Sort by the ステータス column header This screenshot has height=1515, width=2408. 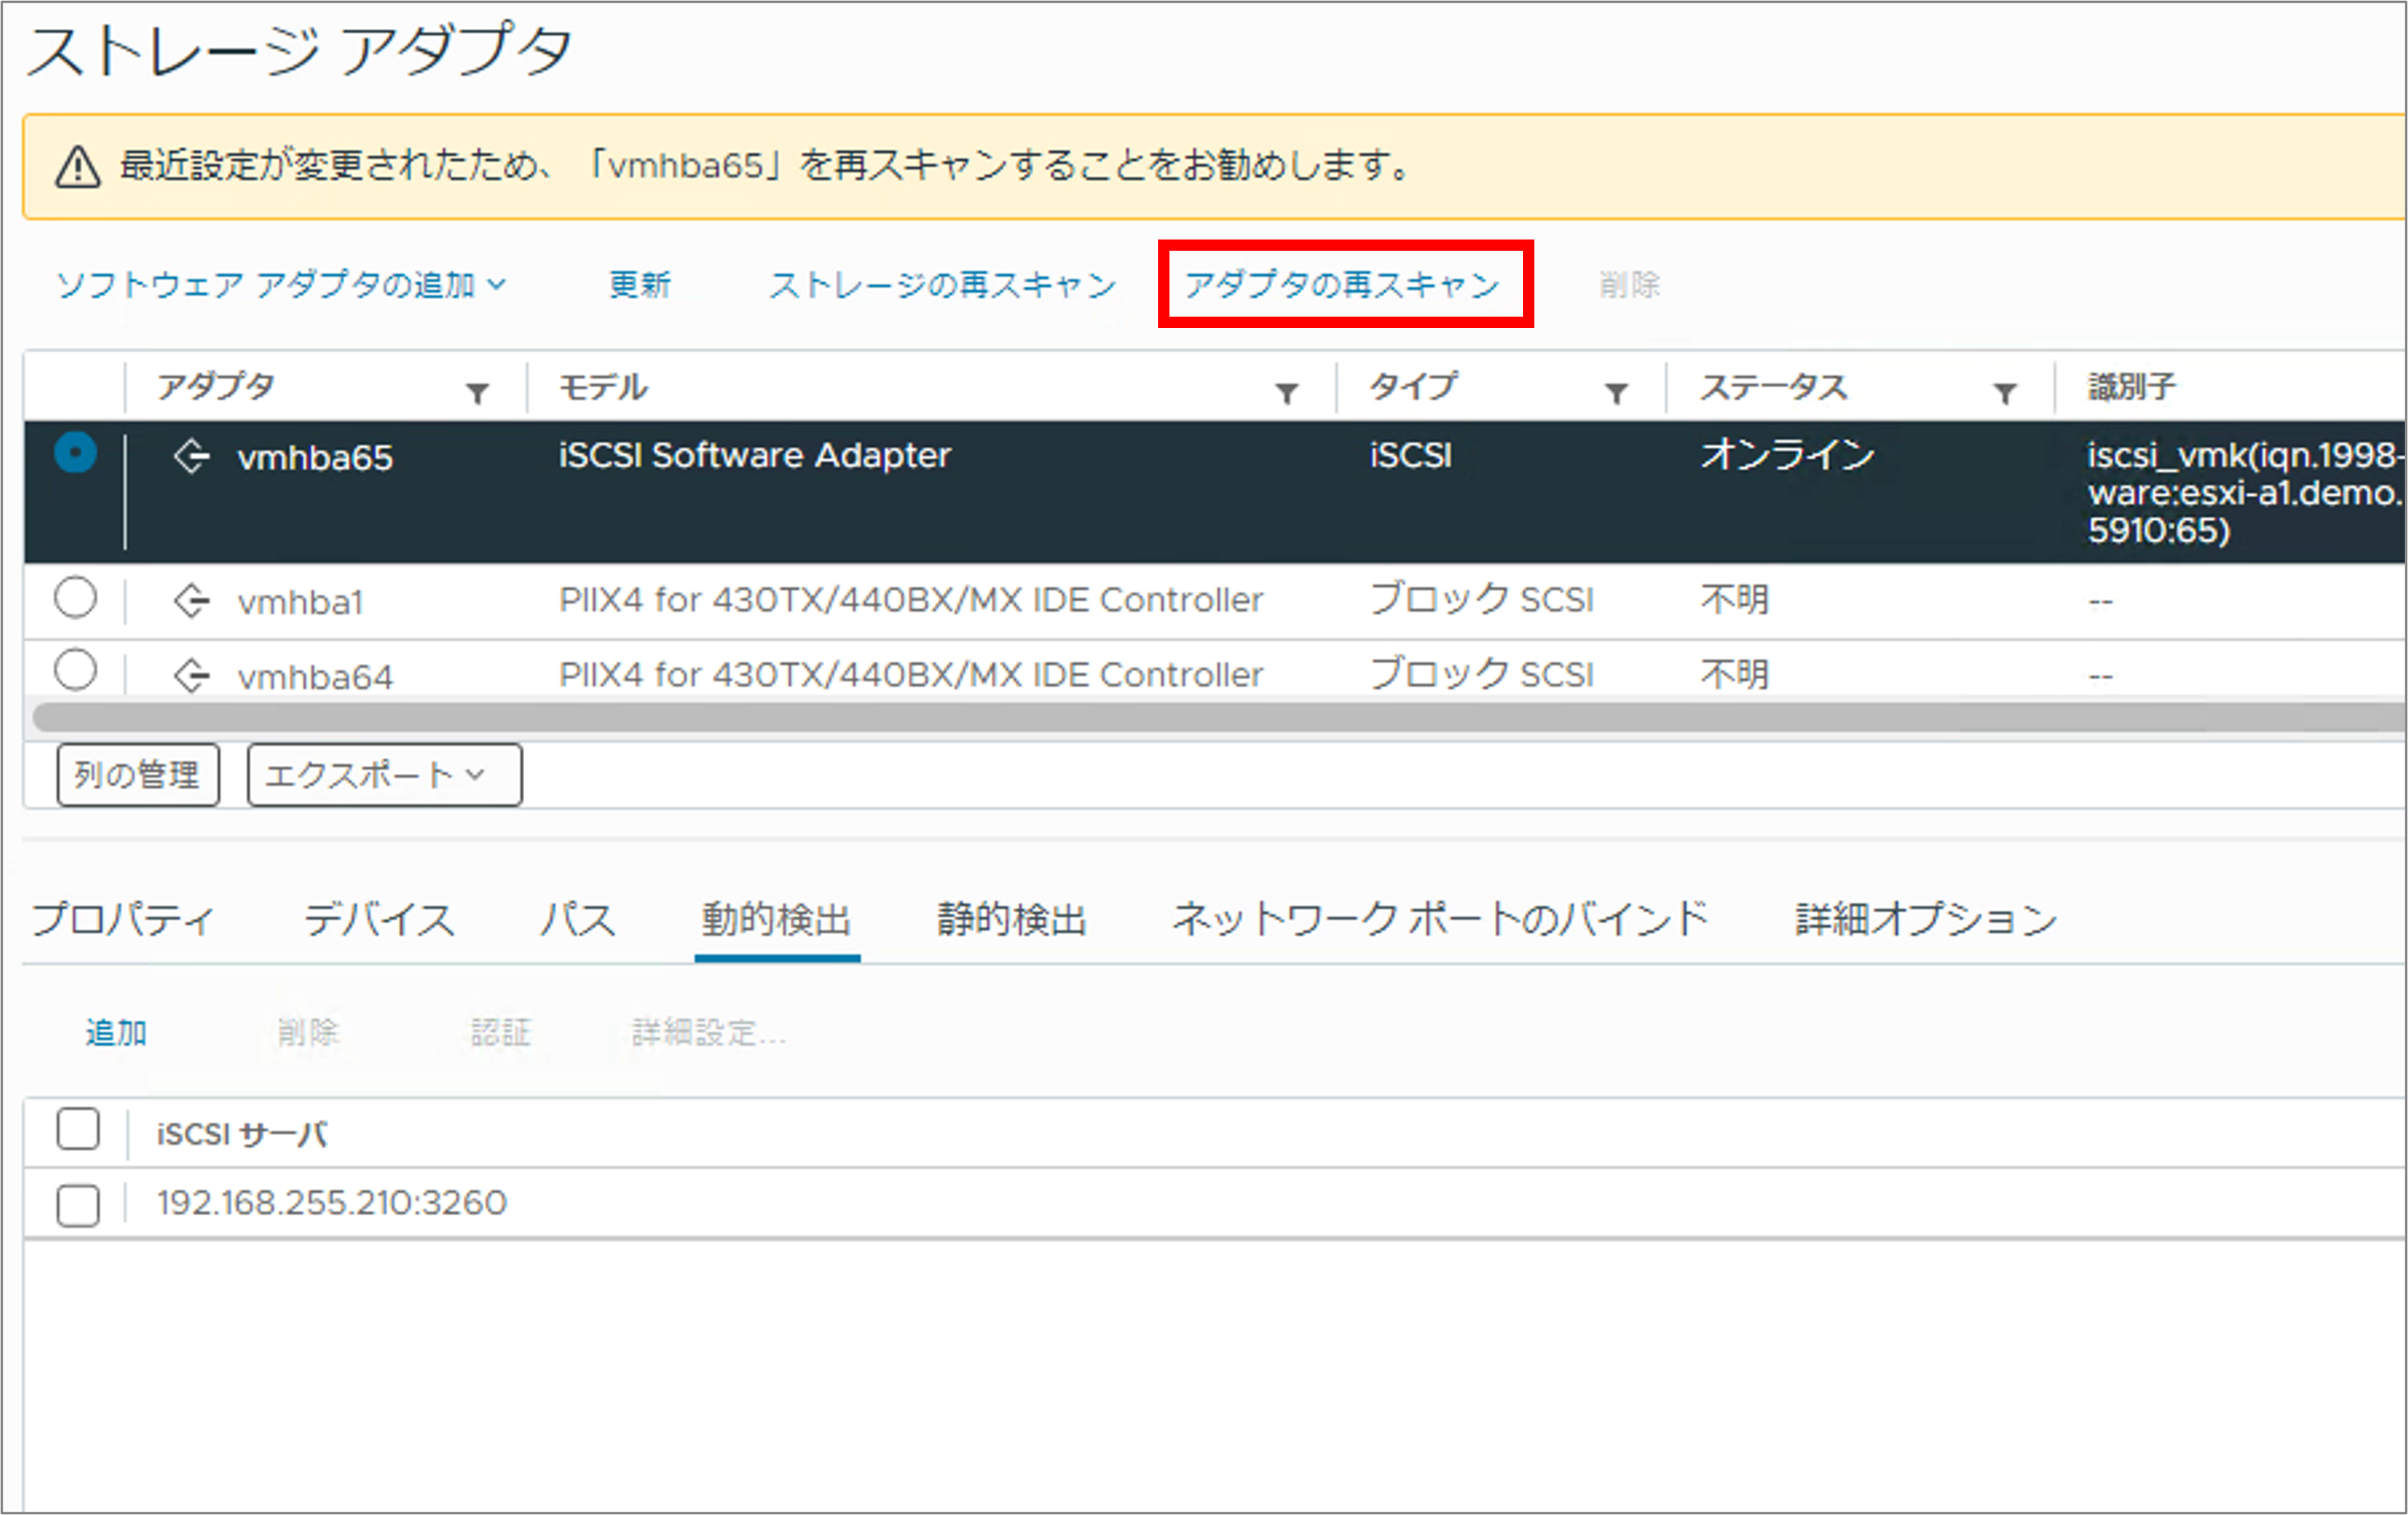tap(1773, 387)
